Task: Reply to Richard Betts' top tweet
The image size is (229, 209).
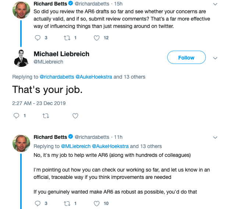Action: click(37, 37)
